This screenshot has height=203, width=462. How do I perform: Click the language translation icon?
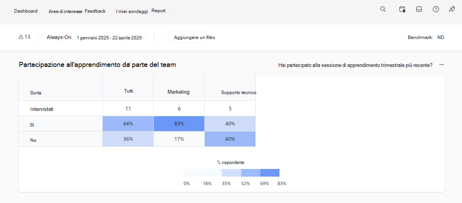[452, 9]
